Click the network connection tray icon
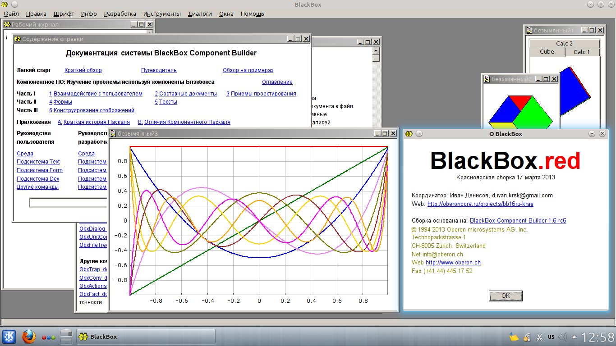616x346 pixels. [x=526, y=337]
